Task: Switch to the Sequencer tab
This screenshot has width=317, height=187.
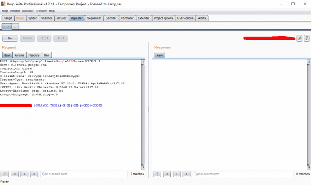Action: click(94, 18)
